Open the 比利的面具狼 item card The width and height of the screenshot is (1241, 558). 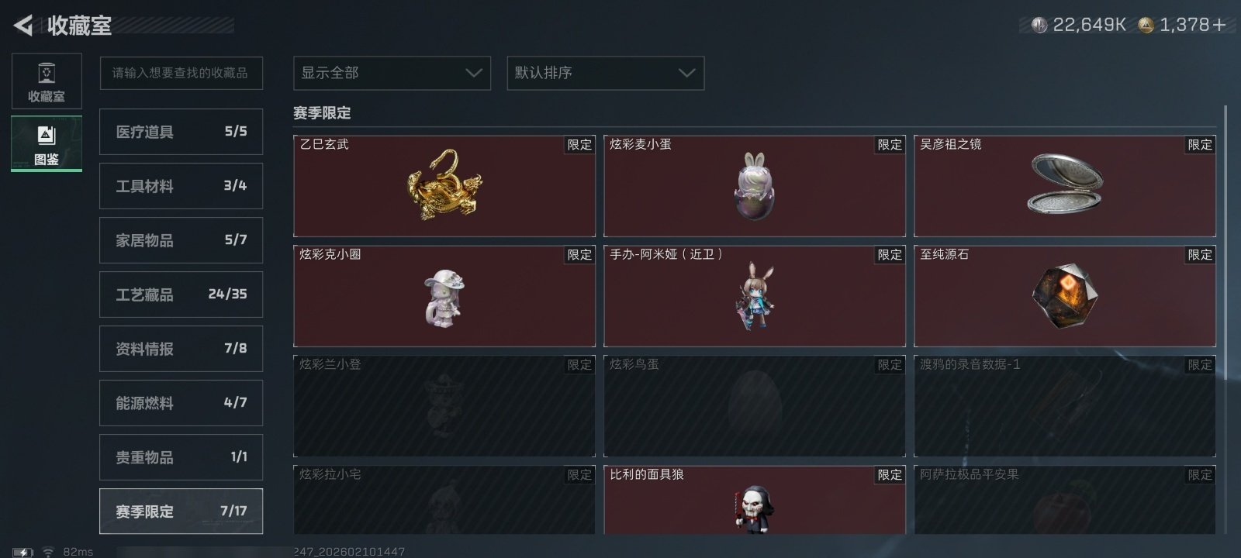coord(755,500)
